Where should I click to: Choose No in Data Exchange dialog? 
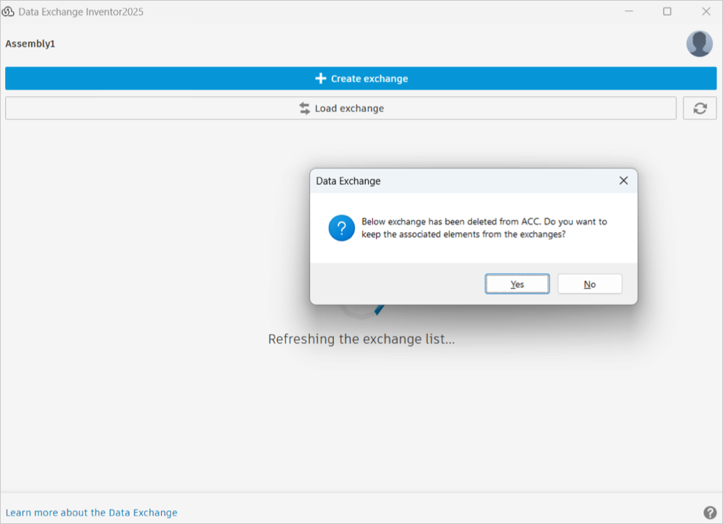pos(590,284)
